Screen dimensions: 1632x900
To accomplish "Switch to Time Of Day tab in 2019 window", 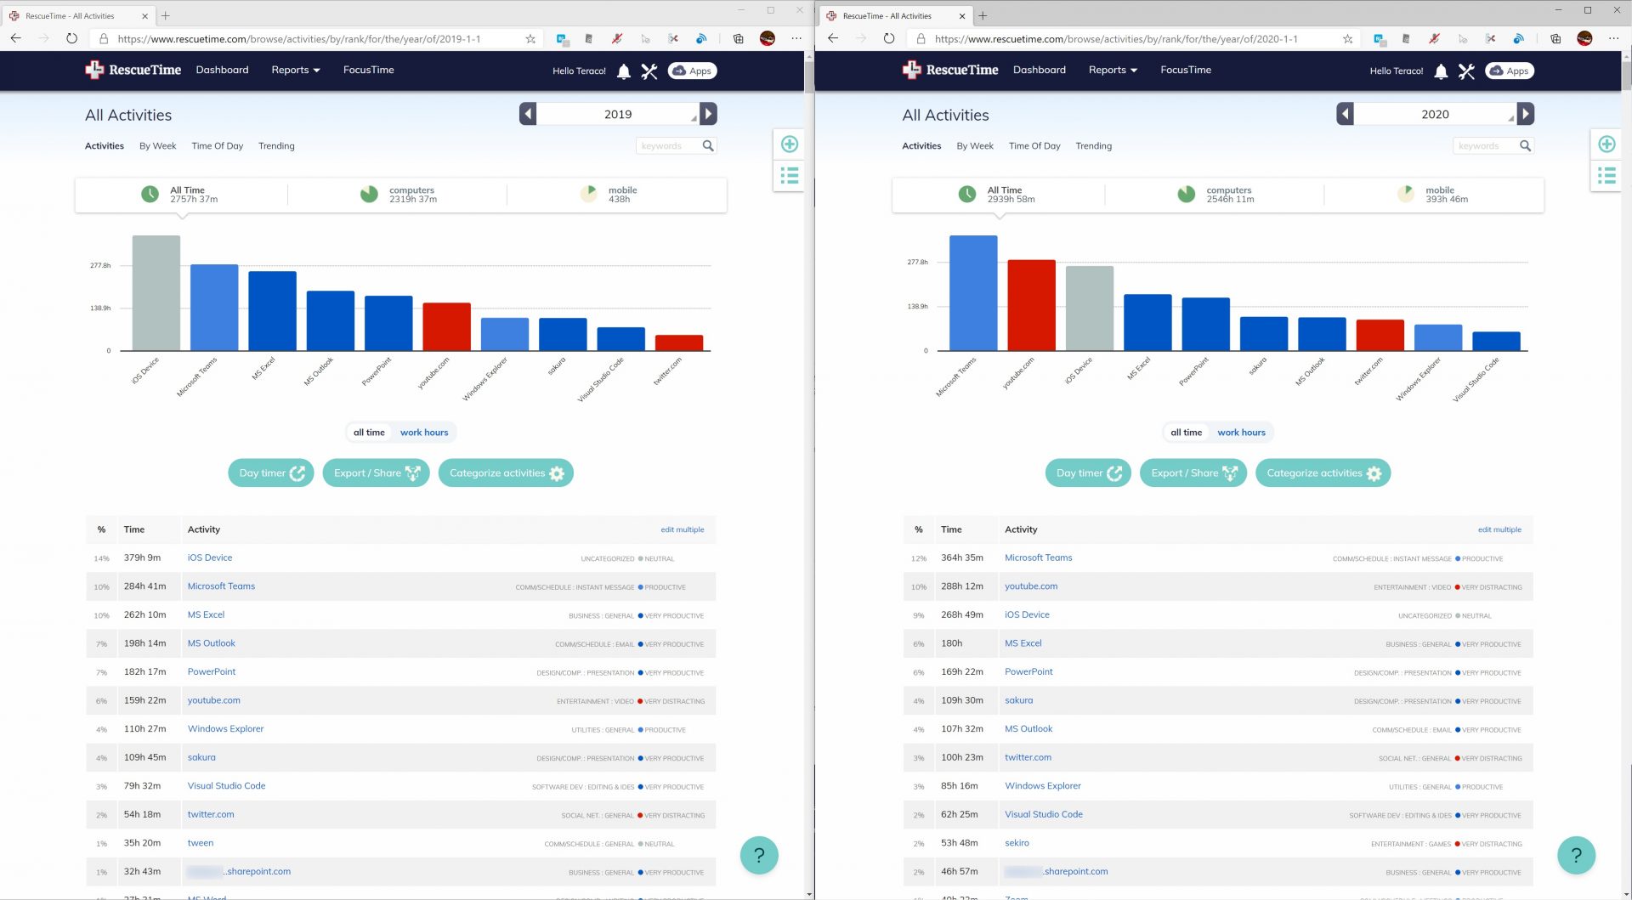I will pyautogui.click(x=217, y=146).
